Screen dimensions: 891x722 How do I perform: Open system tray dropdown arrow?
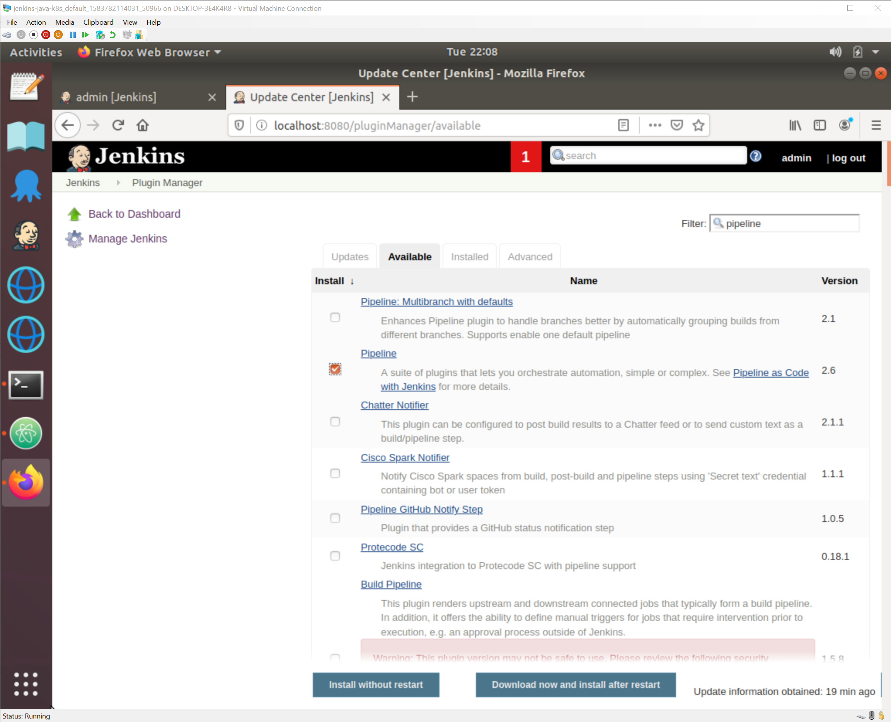point(875,52)
